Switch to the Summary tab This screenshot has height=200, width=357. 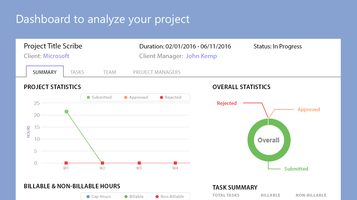point(45,72)
